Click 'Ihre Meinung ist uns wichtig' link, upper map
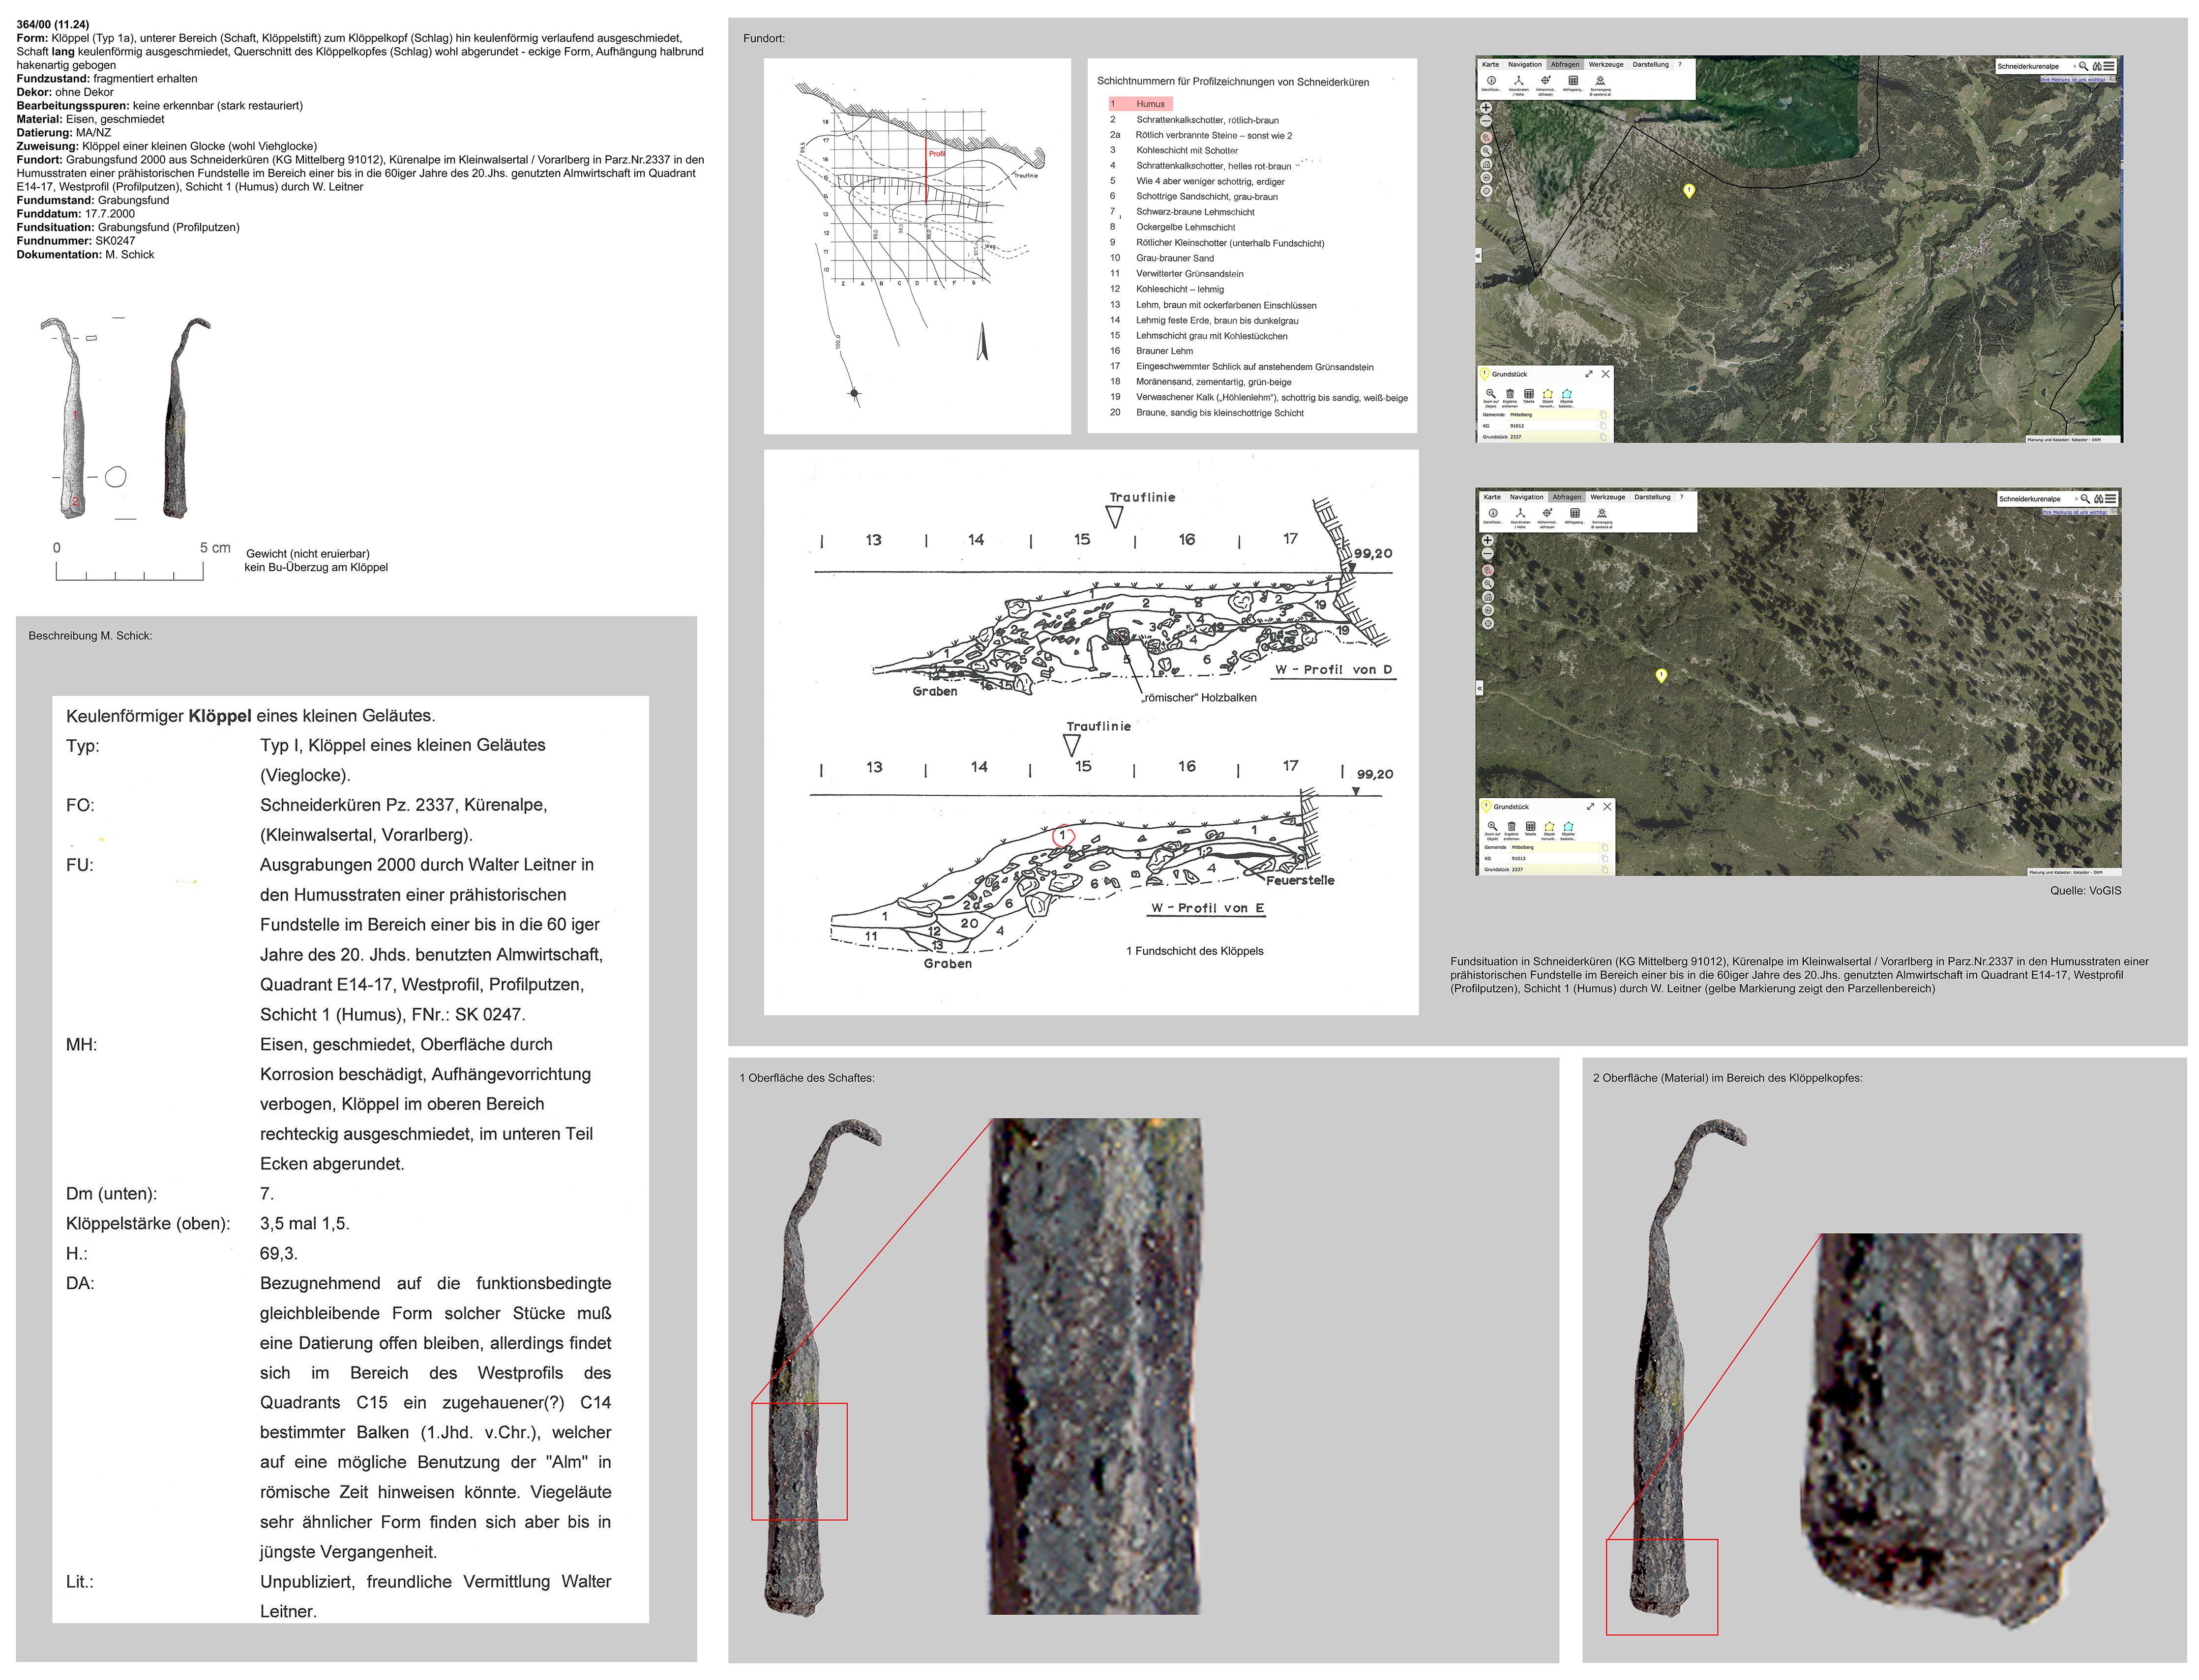2199x1680 pixels. tap(2072, 79)
